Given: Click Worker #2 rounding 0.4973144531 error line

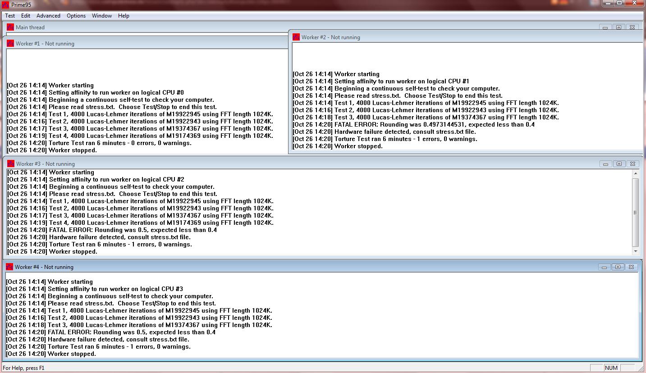Looking at the screenshot, I should coord(413,124).
